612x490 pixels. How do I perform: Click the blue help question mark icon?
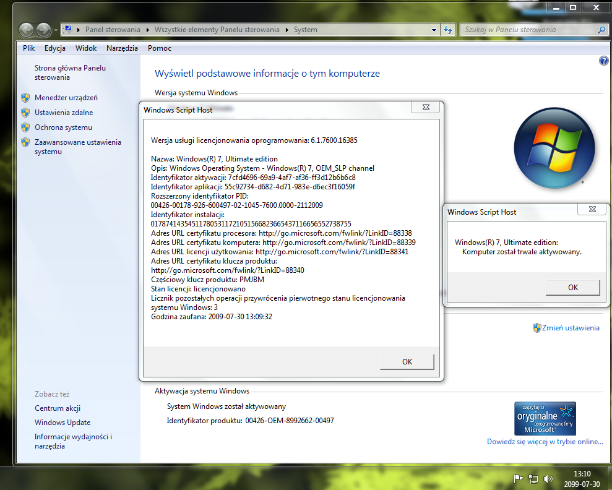pyautogui.click(x=603, y=61)
